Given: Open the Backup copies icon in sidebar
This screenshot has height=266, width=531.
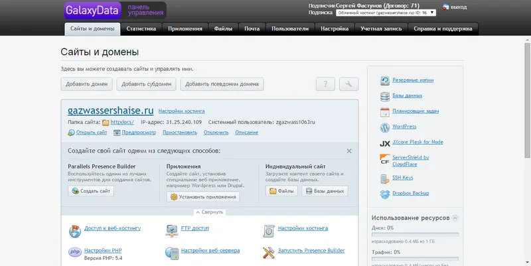Looking at the screenshot, I should click(x=385, y=80).
